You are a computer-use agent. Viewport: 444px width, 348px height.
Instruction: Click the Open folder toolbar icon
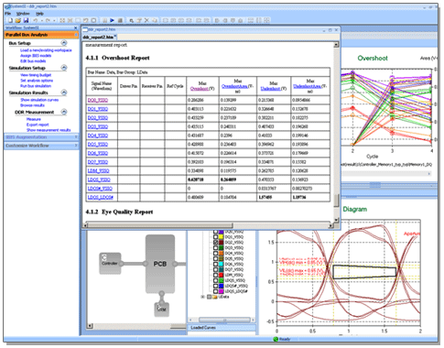pos(18,20)
